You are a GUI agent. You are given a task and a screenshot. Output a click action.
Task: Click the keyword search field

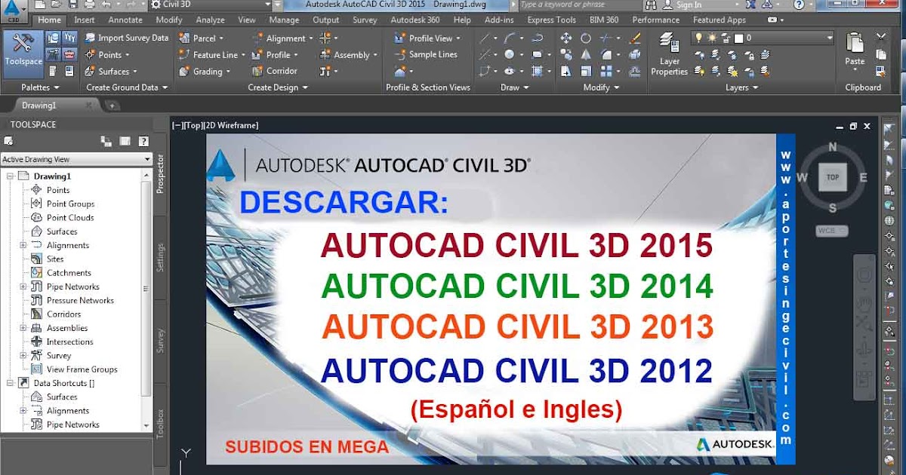(x=576, y=5)
